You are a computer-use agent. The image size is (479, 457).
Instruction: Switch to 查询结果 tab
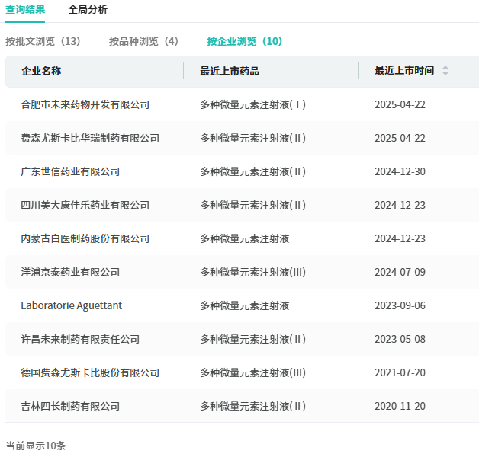[x=25, y=10]
